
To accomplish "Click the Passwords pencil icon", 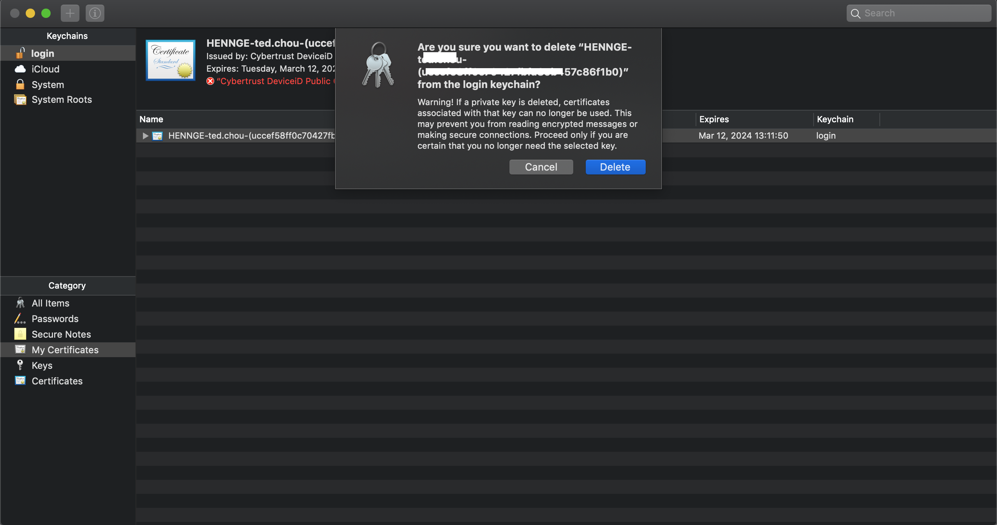I will pos(20,318).
